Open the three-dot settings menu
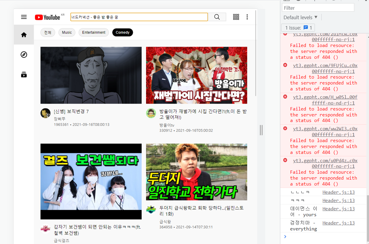369x244 pixels. (x=247, y=17)
